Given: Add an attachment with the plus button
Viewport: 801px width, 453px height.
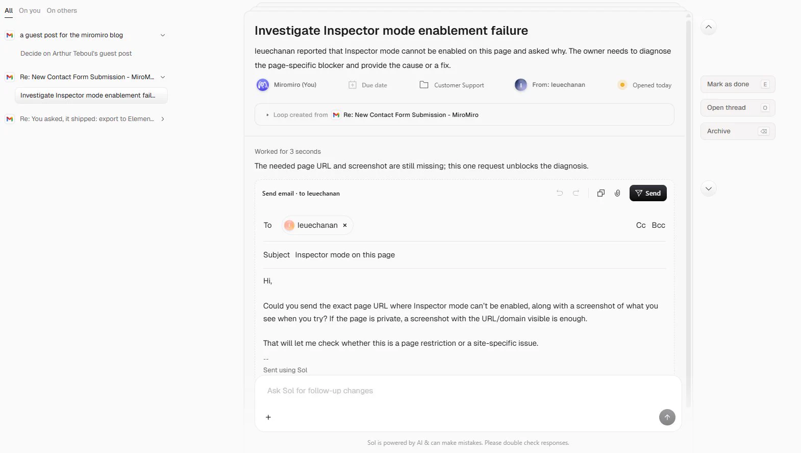Looking at the screenshot, I should tap(268, 417).
